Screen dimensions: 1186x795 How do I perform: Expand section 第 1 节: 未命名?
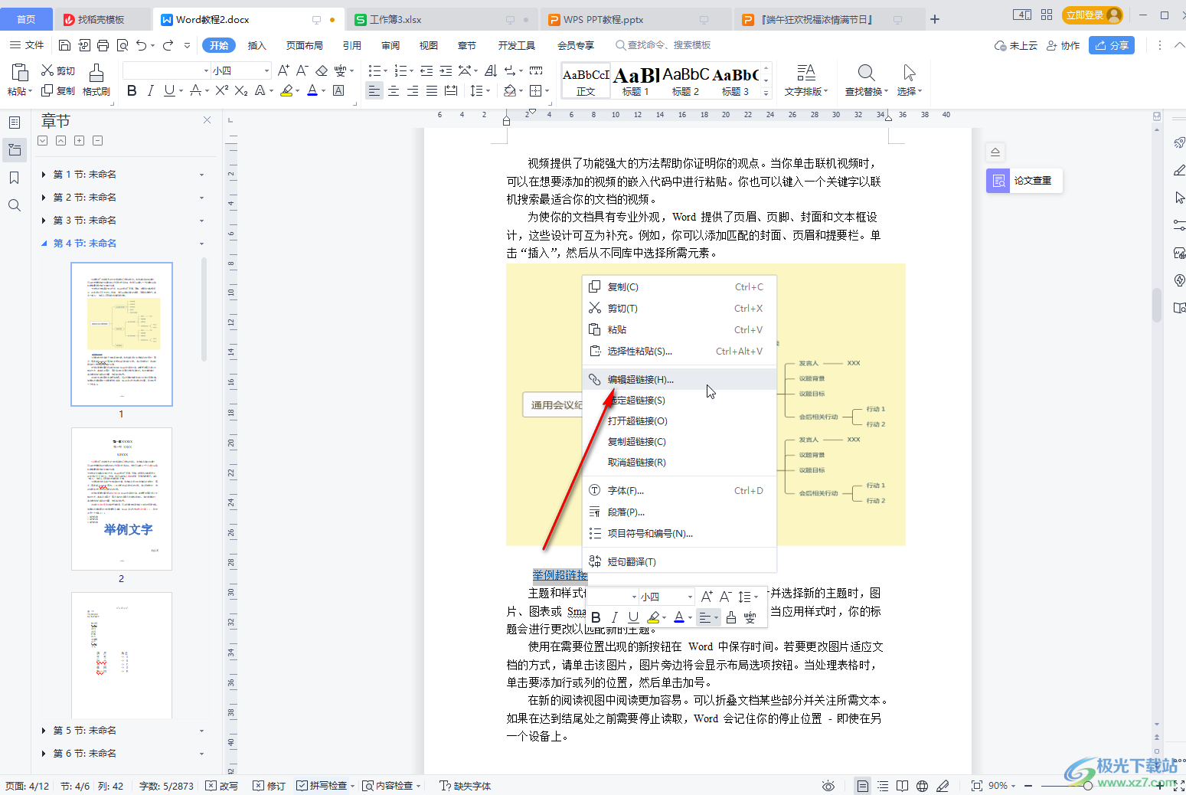44,175
